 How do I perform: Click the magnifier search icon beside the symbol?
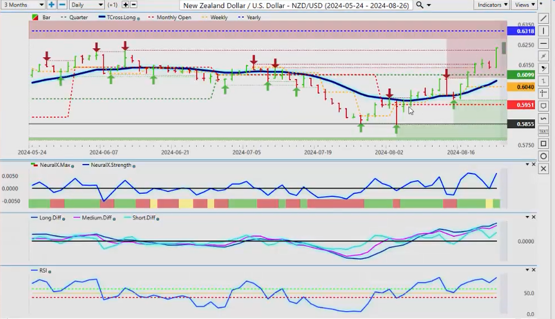[x=420, y=5]
